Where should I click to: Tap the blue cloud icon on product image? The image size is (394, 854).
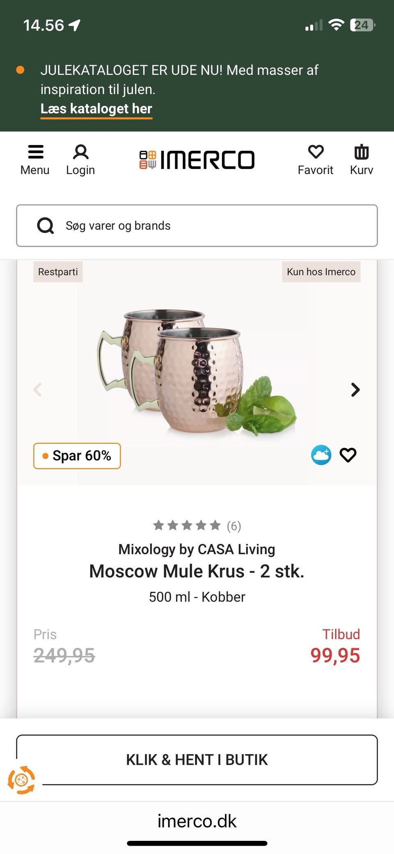pyautogui.click(x=321, y=455)
